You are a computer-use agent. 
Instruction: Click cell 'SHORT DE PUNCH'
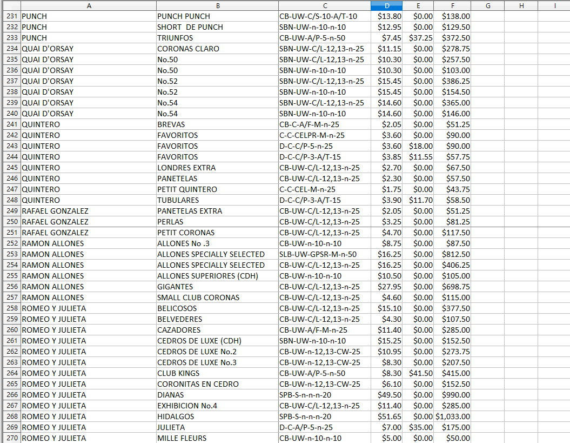coord(217,27)
